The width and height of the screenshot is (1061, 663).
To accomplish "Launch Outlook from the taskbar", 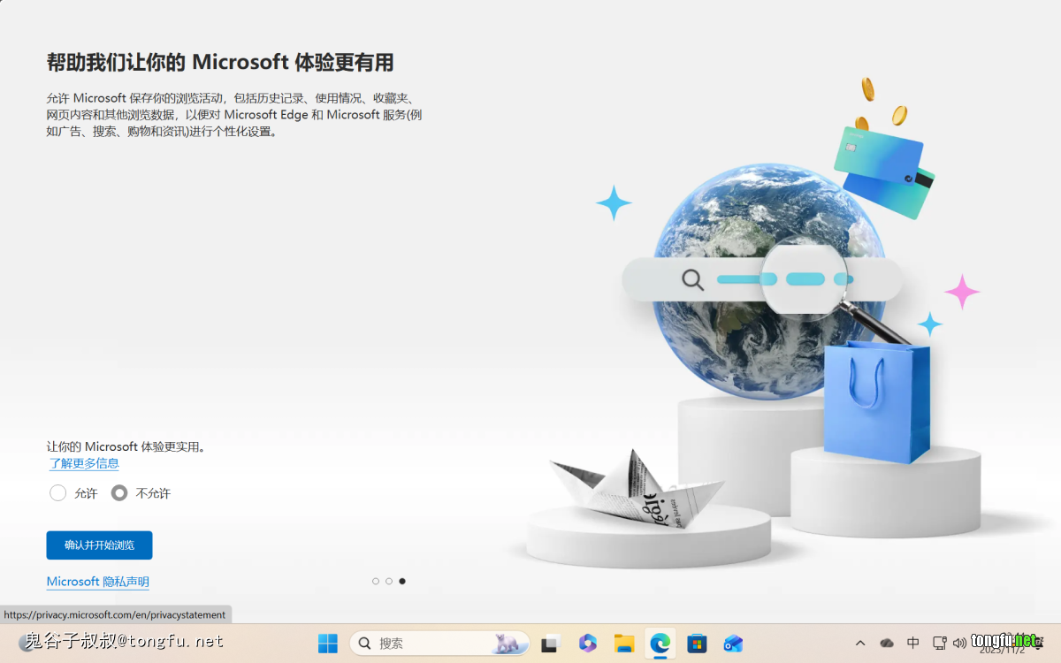I will click(733, 644).
